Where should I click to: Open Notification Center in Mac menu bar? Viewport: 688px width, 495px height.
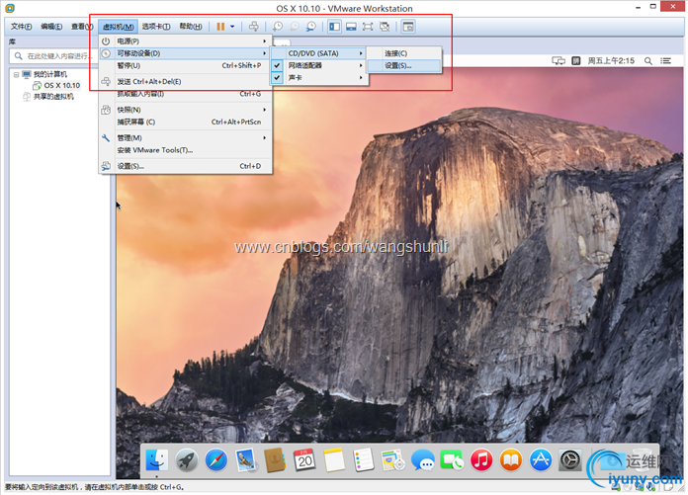click(666, 61)
